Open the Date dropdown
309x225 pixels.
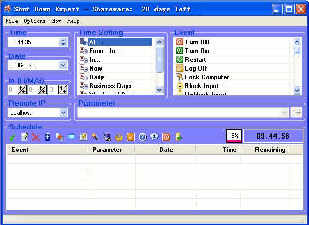point(63,65)
